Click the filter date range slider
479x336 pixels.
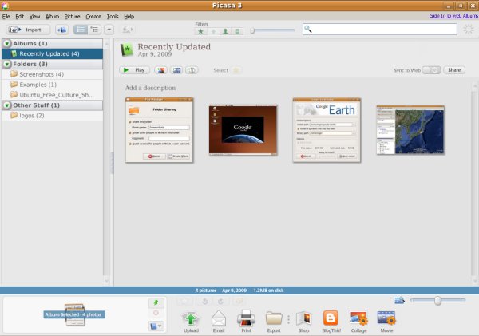(272, 30)
